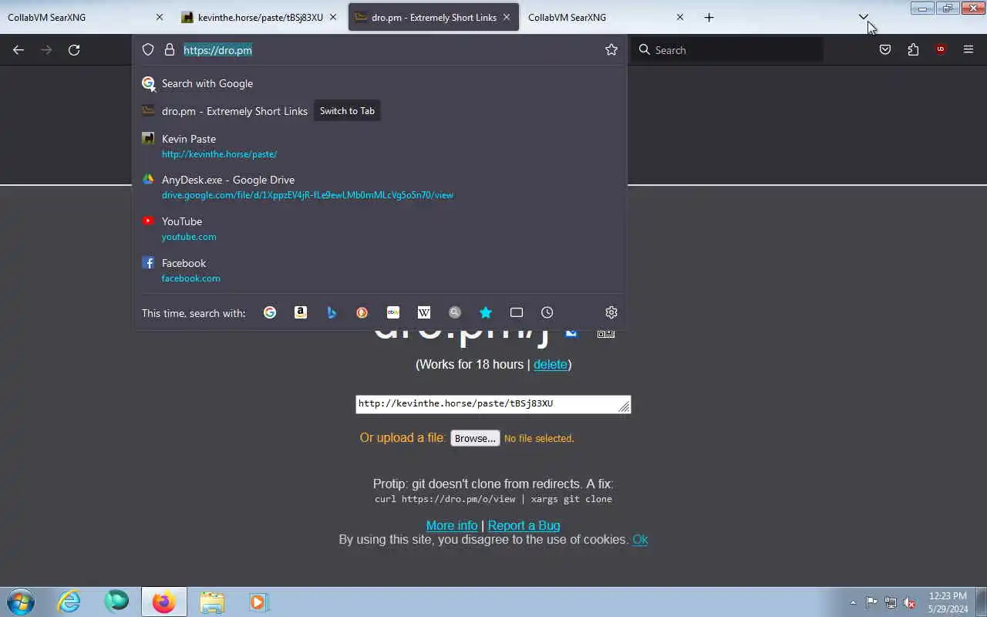Search this time with Wikipedia

pyautogui.click(x=424, y=312)
